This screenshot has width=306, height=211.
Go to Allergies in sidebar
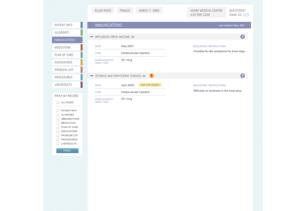67,32
